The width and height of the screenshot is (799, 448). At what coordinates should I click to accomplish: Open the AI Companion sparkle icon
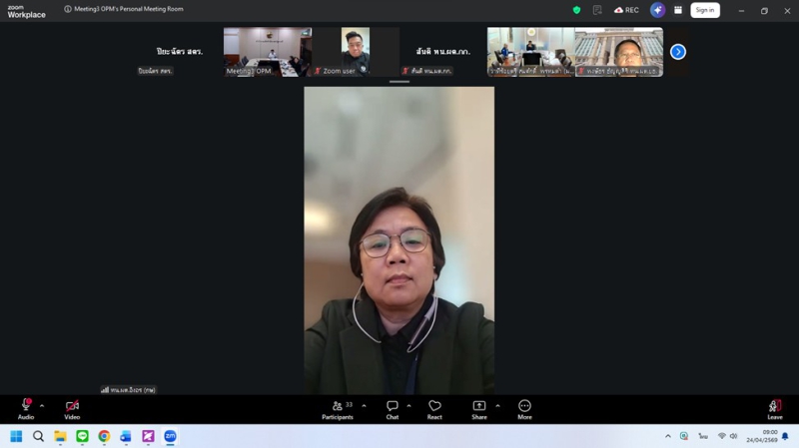pyautogui.click(x=657, y=10)
